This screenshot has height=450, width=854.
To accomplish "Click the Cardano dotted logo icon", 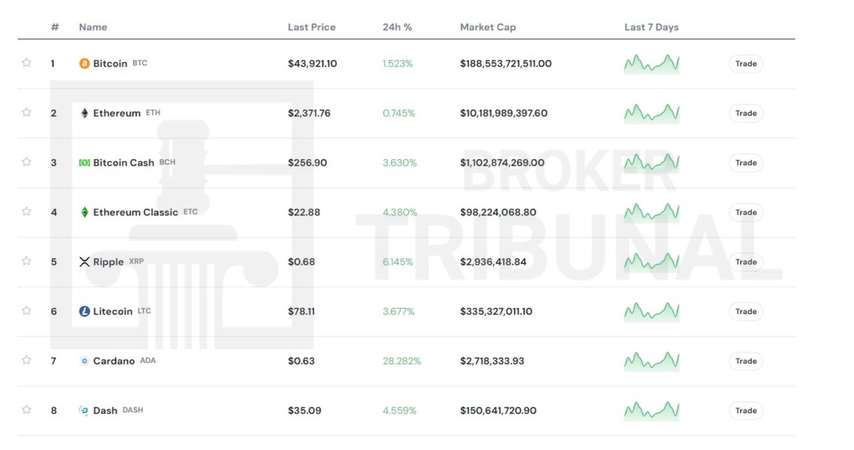I will point(84,361).
